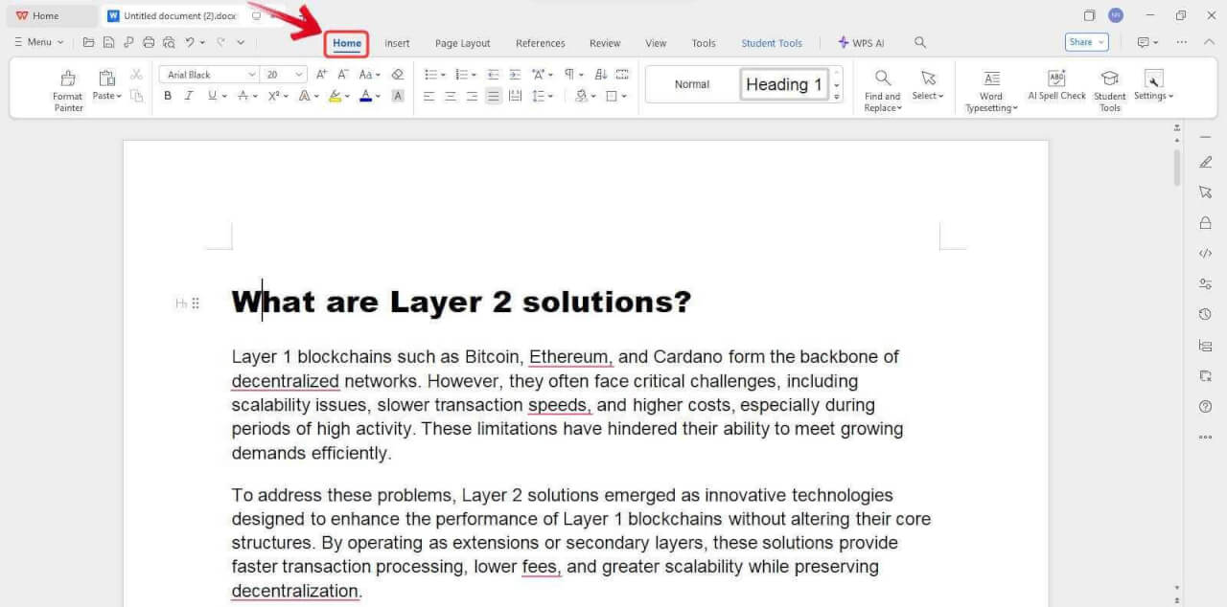Toggle justify alignment

click(x=493, y=96)
